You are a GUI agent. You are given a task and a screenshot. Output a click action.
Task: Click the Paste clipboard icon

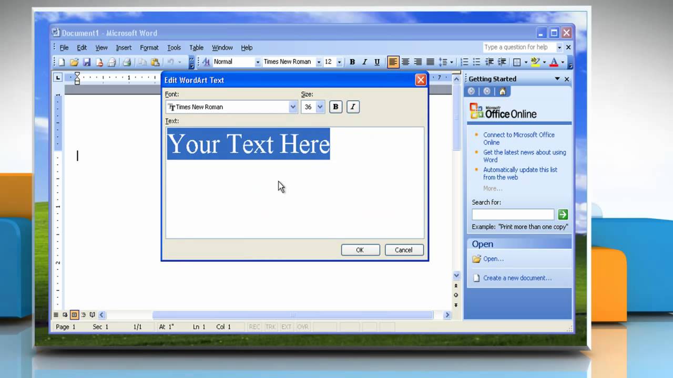[155, 62]
